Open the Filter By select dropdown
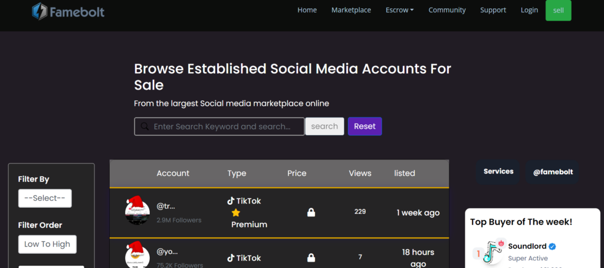 [x=45, y=198]
